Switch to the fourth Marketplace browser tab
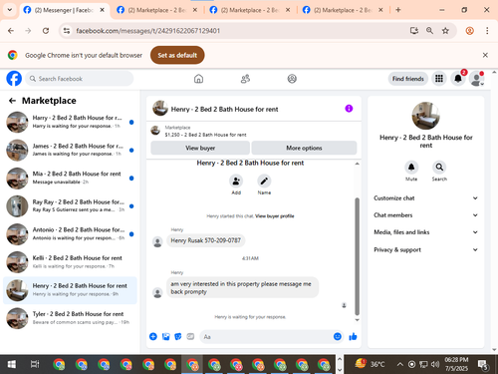Screen dimensions: 498x374 pos(343,10)
